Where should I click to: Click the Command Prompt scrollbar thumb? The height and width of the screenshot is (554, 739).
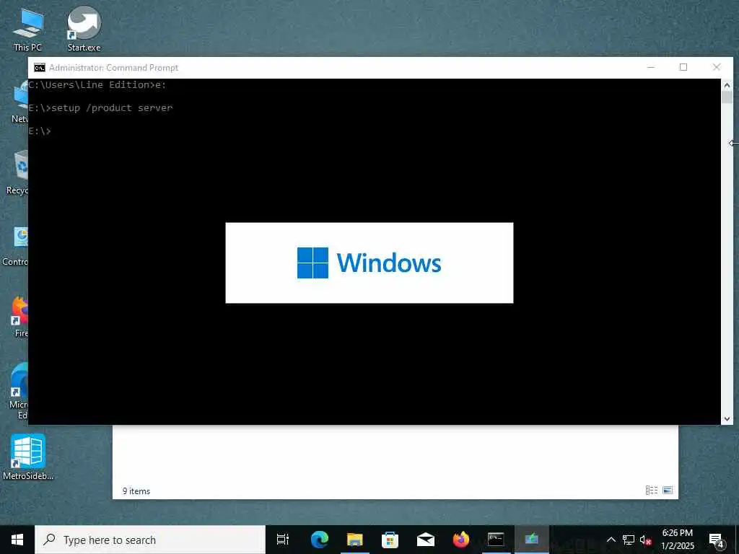click(x=727, y=97)
